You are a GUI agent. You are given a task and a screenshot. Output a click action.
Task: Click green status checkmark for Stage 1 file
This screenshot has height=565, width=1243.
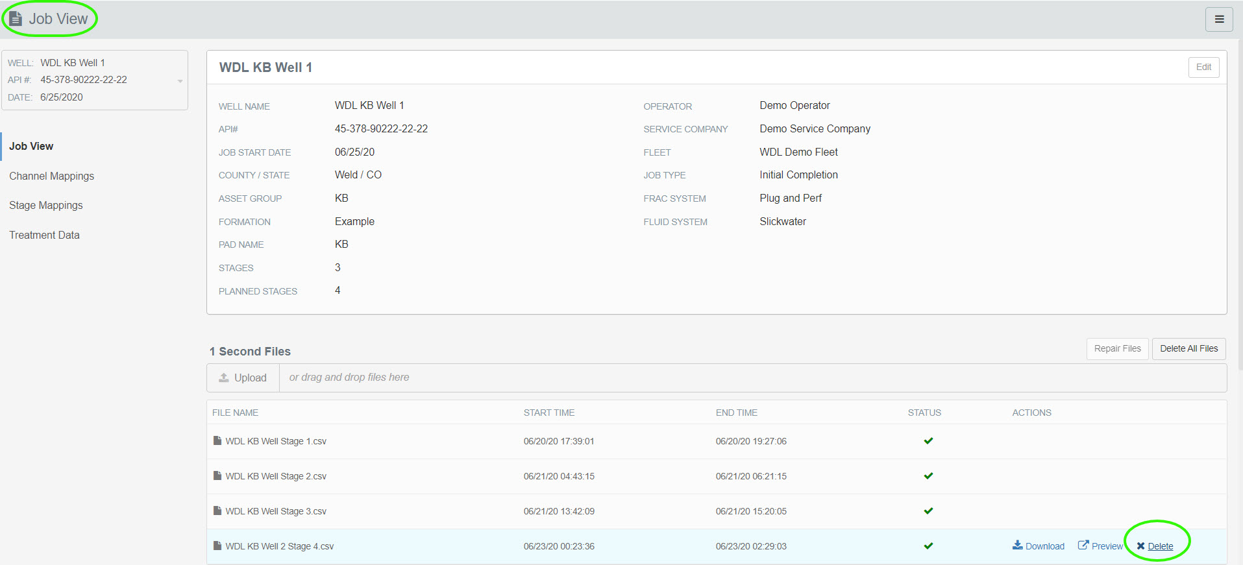click(x=928, y=441)
